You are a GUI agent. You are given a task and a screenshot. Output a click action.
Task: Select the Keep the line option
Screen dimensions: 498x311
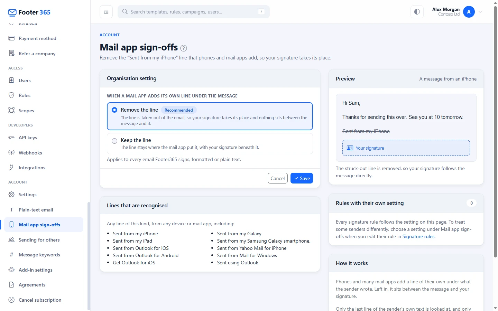[210, 143]
